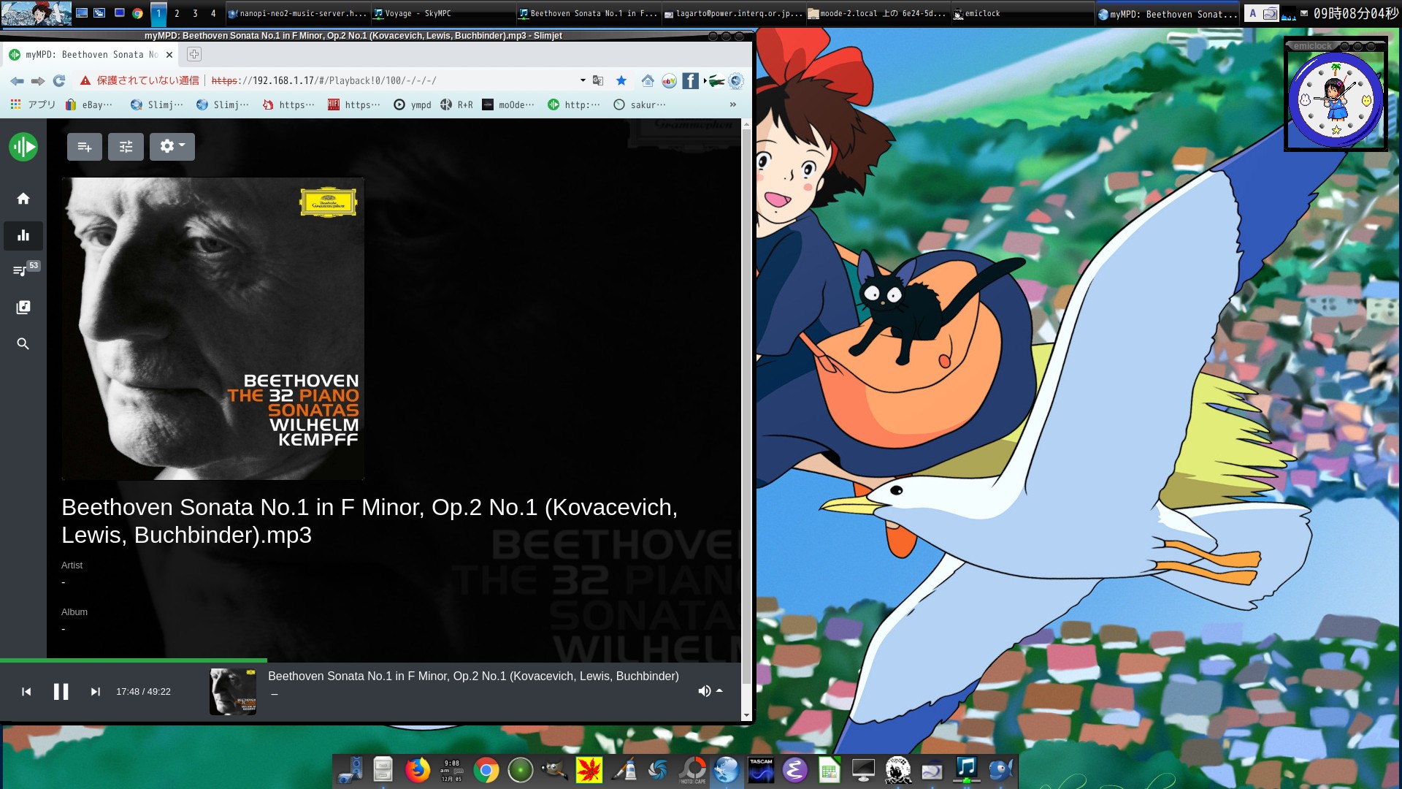Viewport: 1402px width, 789px height.
Task: Click the Kempff album cover thumbnail in footer
Action: pos(233,691)
